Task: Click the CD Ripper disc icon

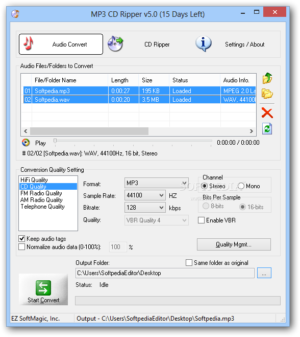Action: tap(115, 44)
